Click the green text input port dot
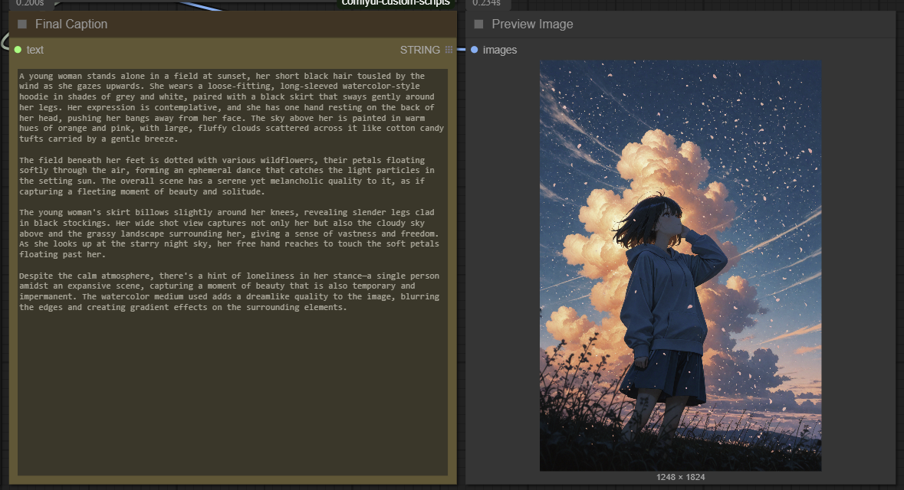904x490 pixels. click(18, 50)
